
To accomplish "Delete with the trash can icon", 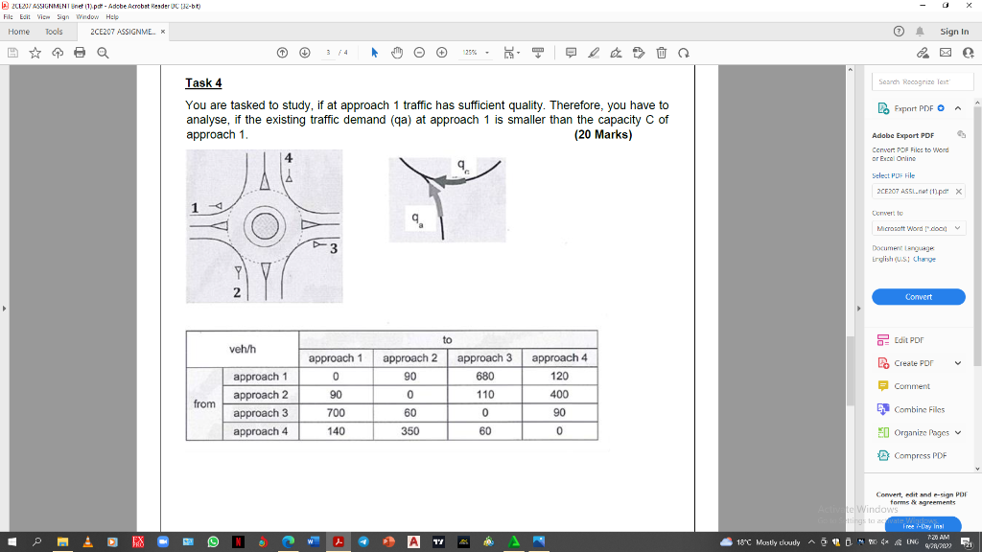I will point(662,54).
